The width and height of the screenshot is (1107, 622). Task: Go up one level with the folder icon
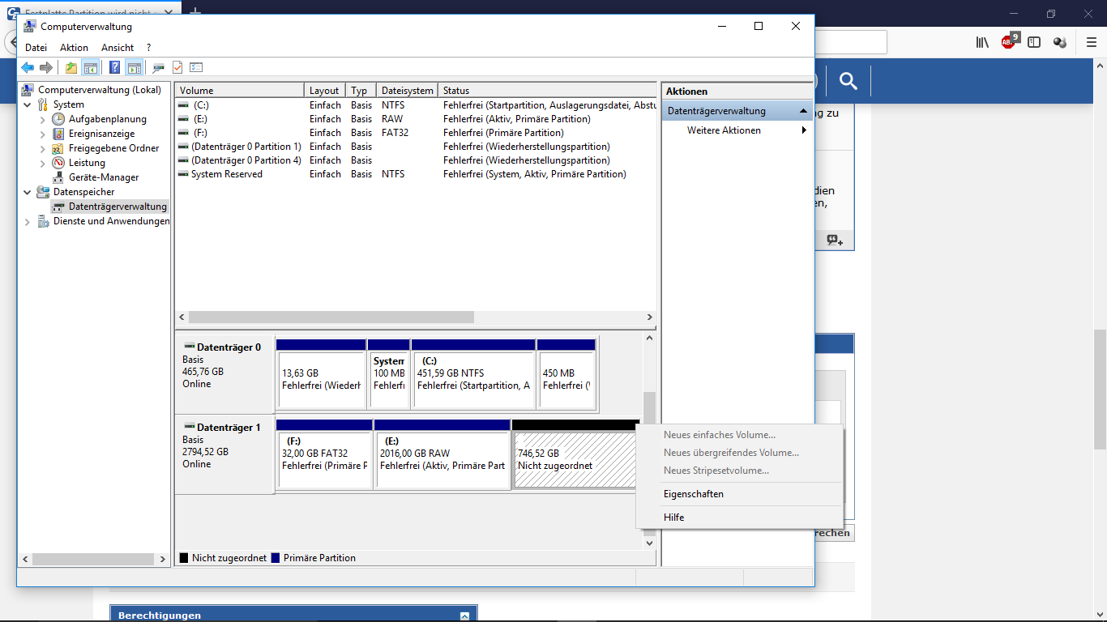(71, 67)
